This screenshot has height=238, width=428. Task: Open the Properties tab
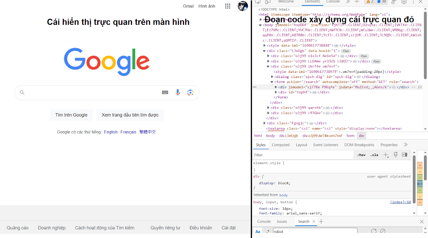[389, 145]
